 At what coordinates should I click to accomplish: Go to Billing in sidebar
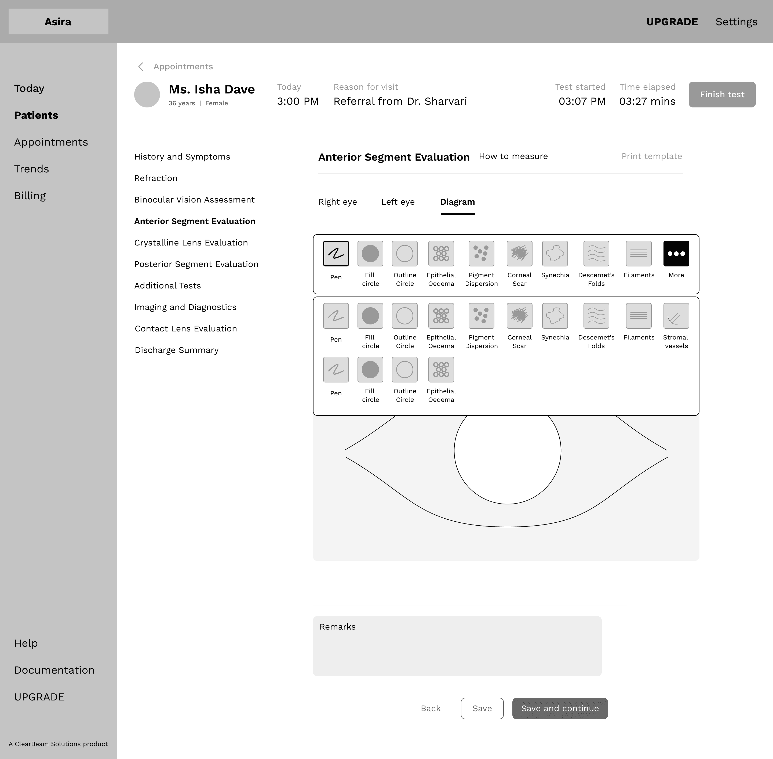click(30, 196)
